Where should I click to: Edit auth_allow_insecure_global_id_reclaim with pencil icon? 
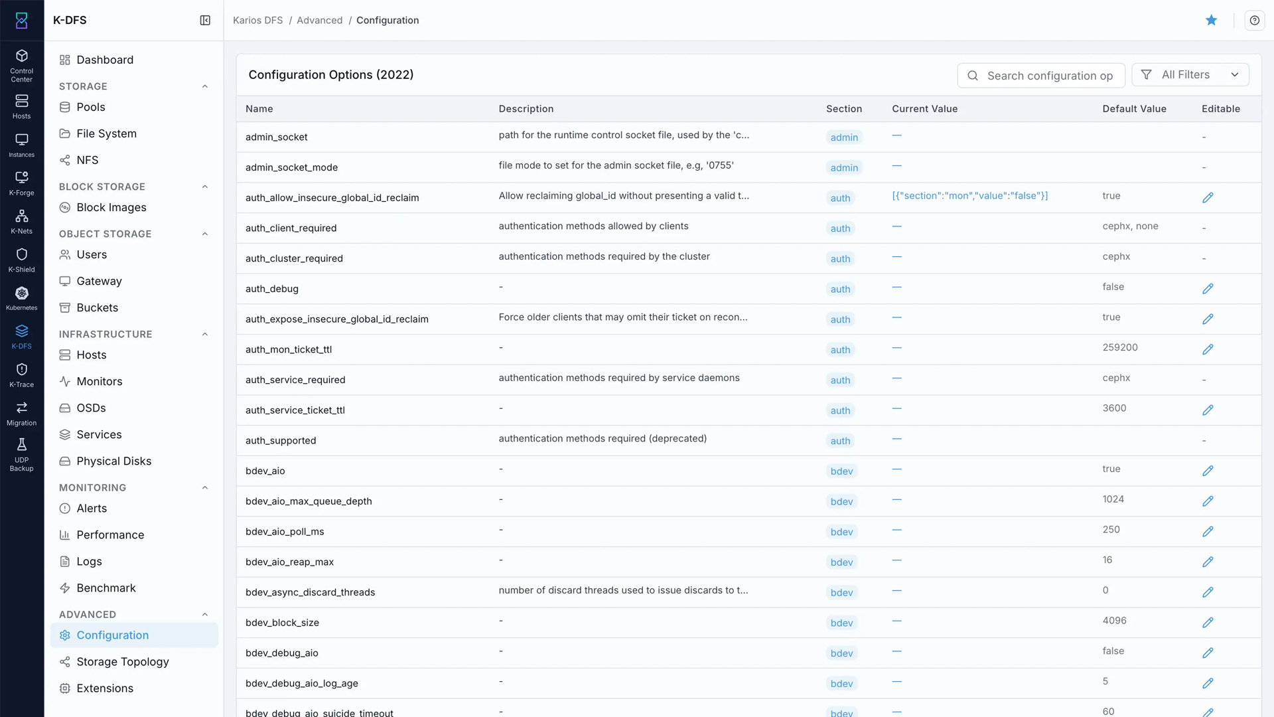1208,198
